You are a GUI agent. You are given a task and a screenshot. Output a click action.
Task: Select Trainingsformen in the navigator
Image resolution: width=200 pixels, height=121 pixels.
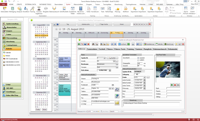(12, 45)
